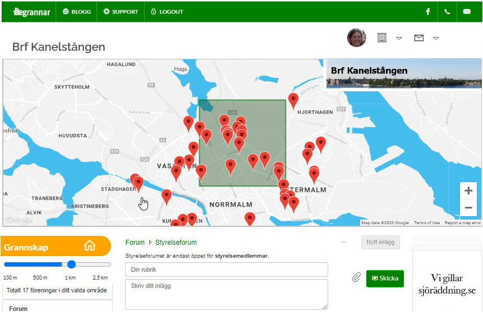Click Report a map error link
Viewport: 483px width, 312px height.
point(463,223)
